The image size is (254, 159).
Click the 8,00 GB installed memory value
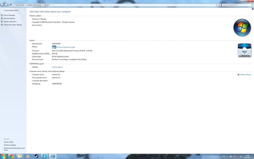pyautogui.click(x=54, y=54)
